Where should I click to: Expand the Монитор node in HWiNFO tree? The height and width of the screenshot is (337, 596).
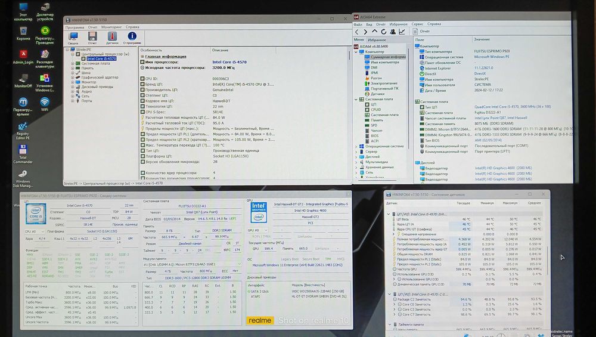coord(73,82)
